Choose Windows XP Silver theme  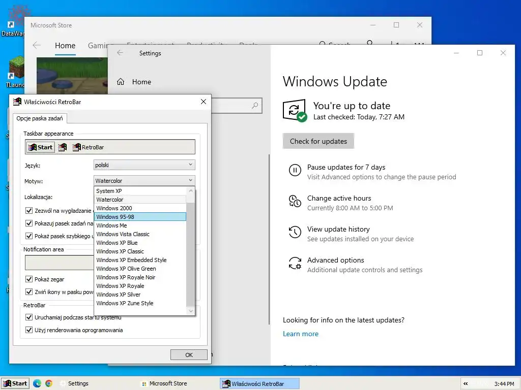click(140, 294)
